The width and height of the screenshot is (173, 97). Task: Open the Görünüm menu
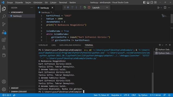[x=38, y=2]
